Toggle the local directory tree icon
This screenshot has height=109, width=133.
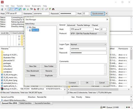(x=13, y=9)
